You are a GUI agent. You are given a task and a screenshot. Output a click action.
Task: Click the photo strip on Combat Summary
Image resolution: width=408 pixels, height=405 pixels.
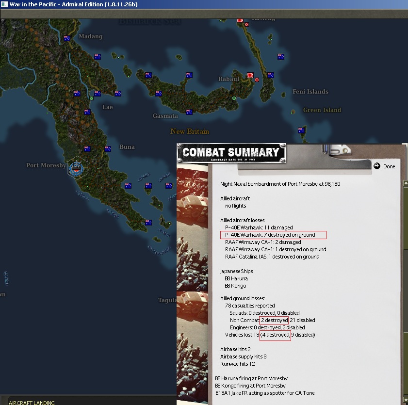(x=192, y=286)
